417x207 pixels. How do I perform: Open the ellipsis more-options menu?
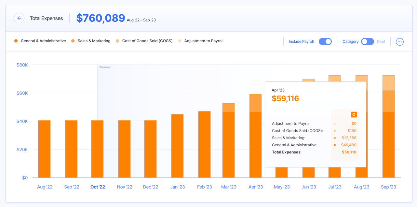click(399, 42)
